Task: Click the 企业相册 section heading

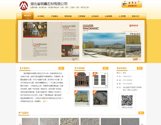Action: pos(80,68)
